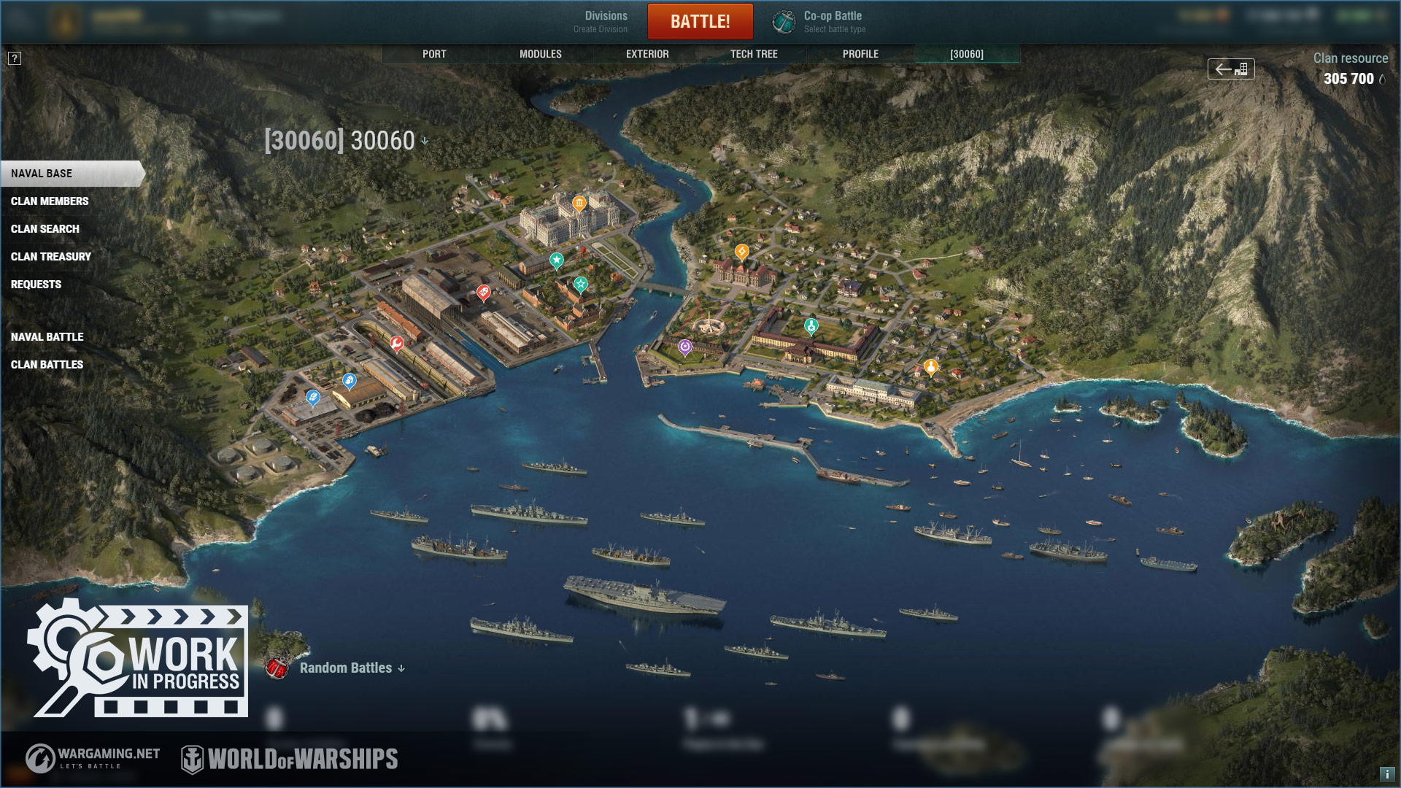Screen dimensions: 1401x788
Task: Click the blue coal port marker at bottom-left dock
Action: (313, 398)
